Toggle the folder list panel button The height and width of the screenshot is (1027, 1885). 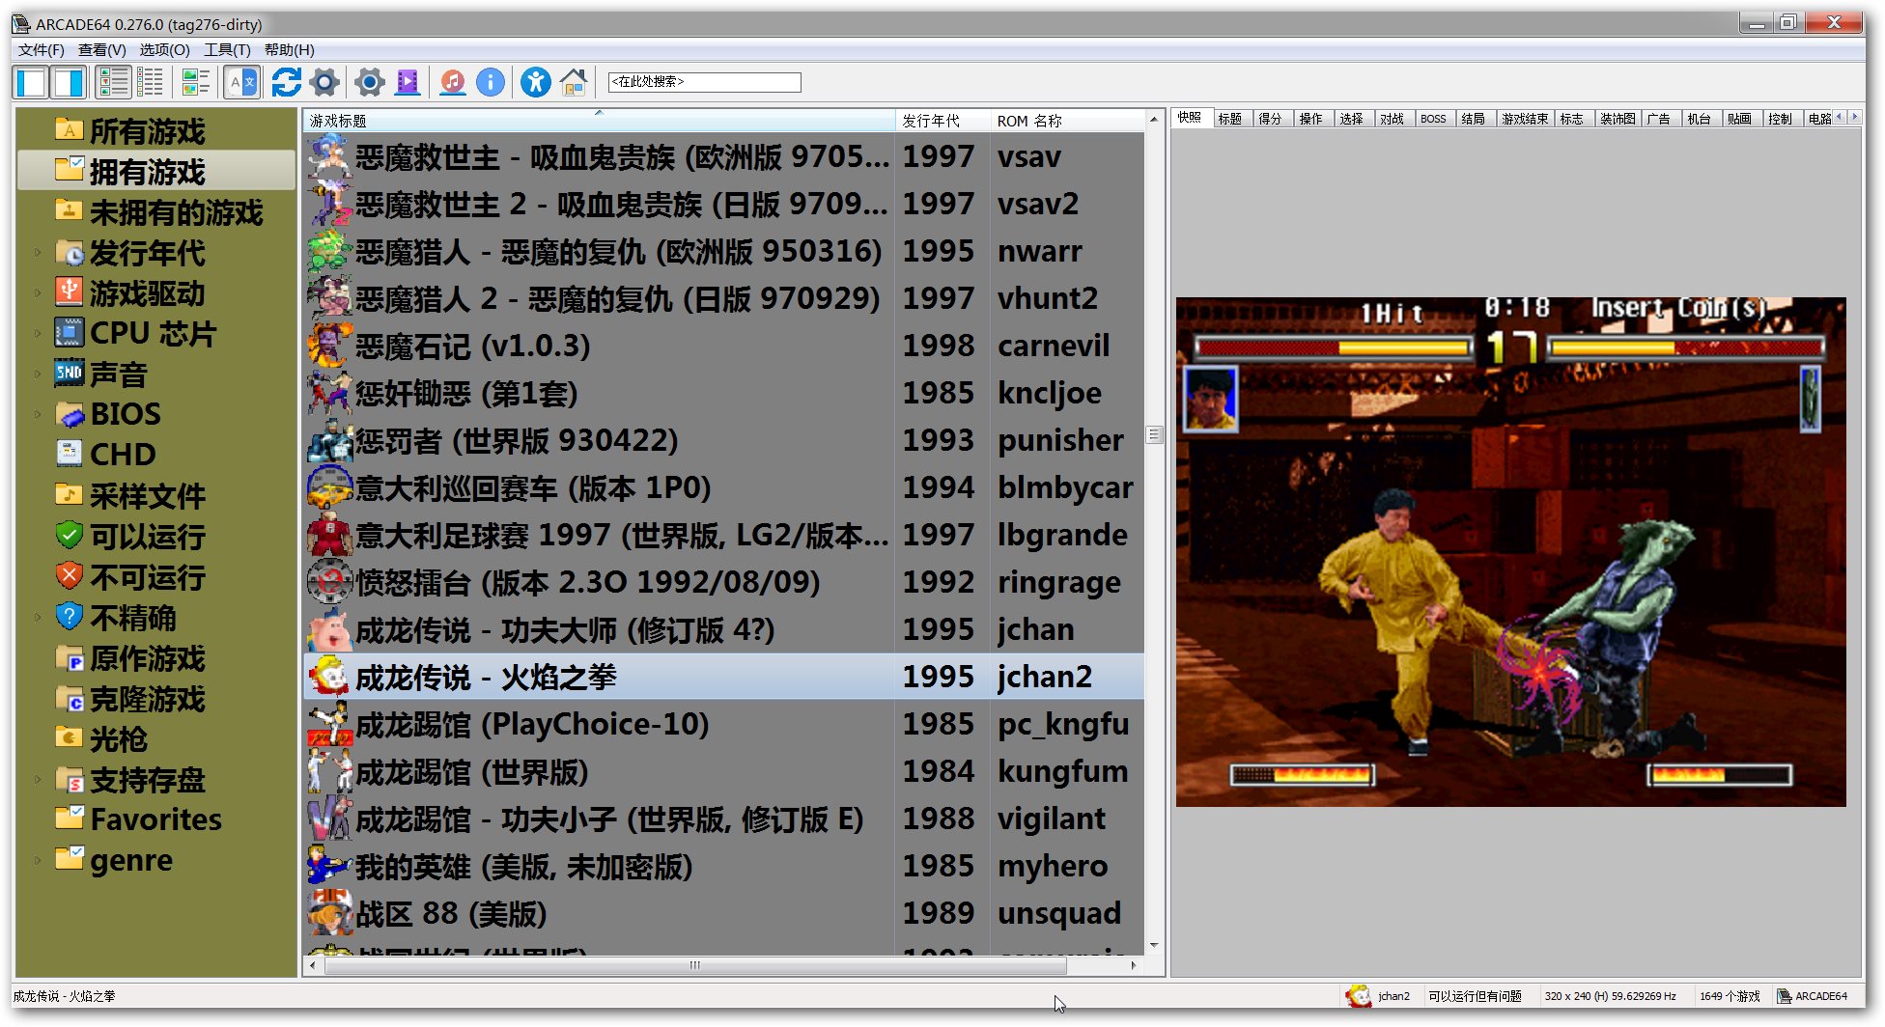coord(32,83)
